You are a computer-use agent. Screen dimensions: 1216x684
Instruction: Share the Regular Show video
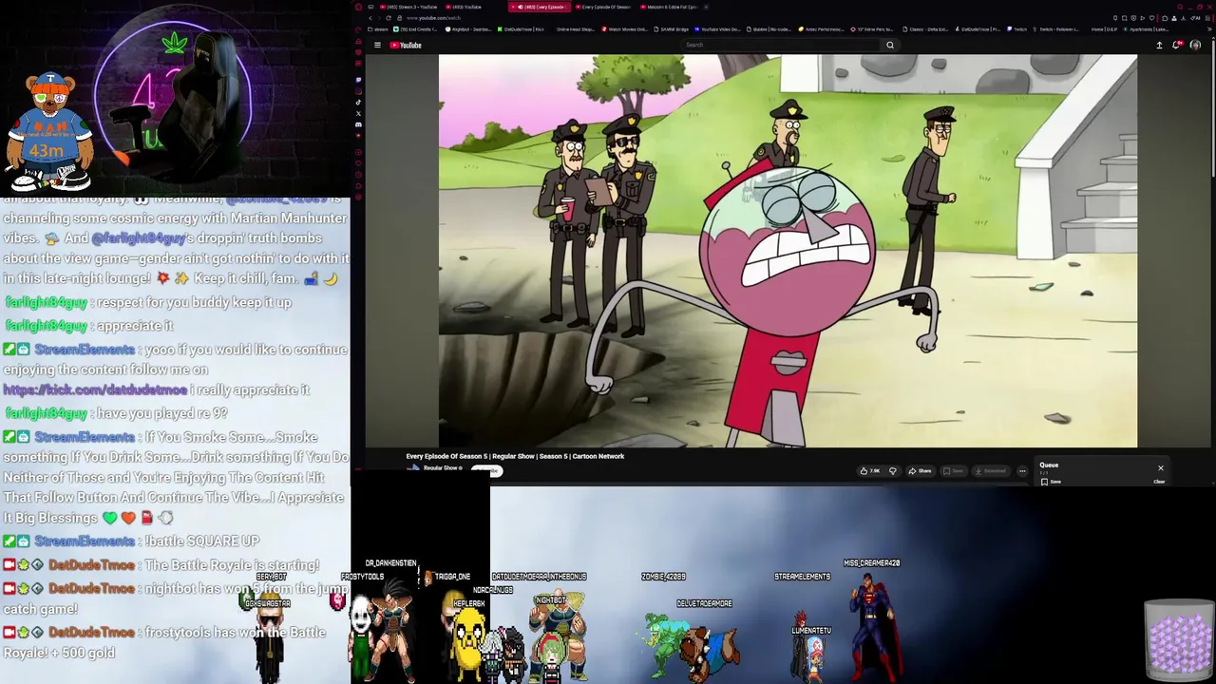point(919,471)
